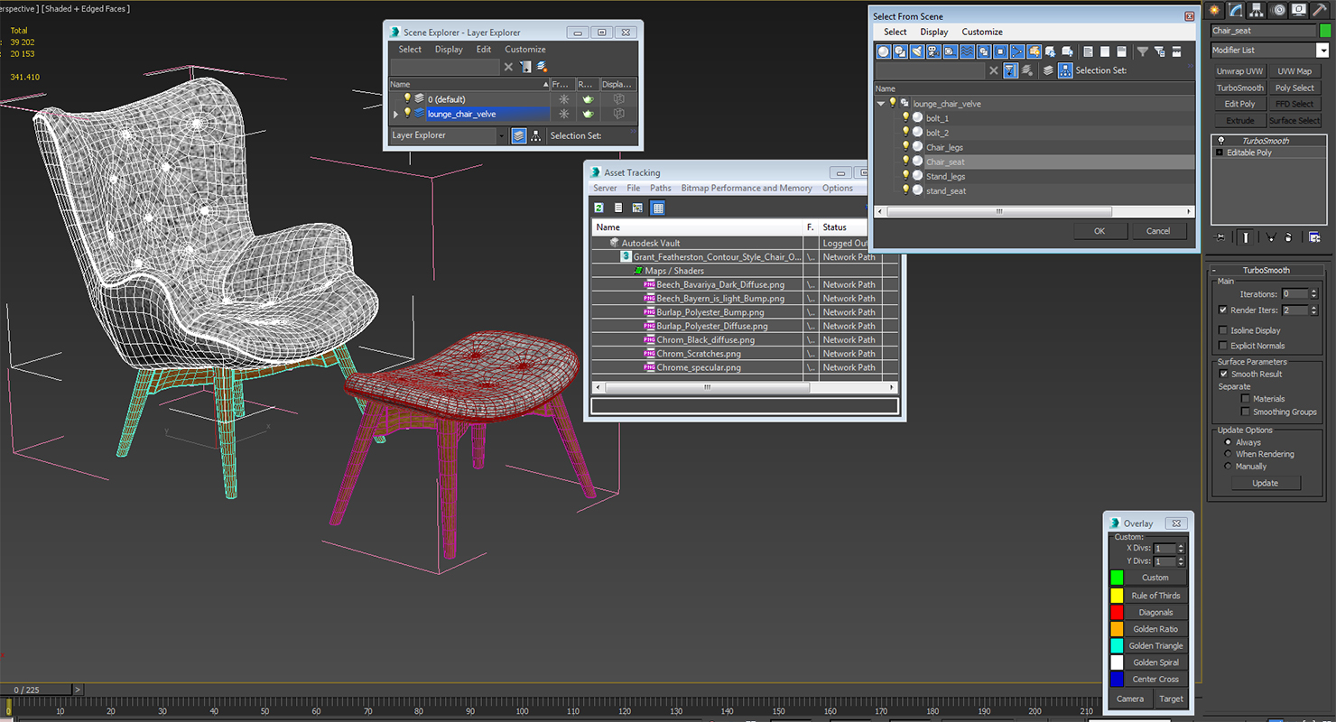Open the Create command panel tab

point(1215,10)
